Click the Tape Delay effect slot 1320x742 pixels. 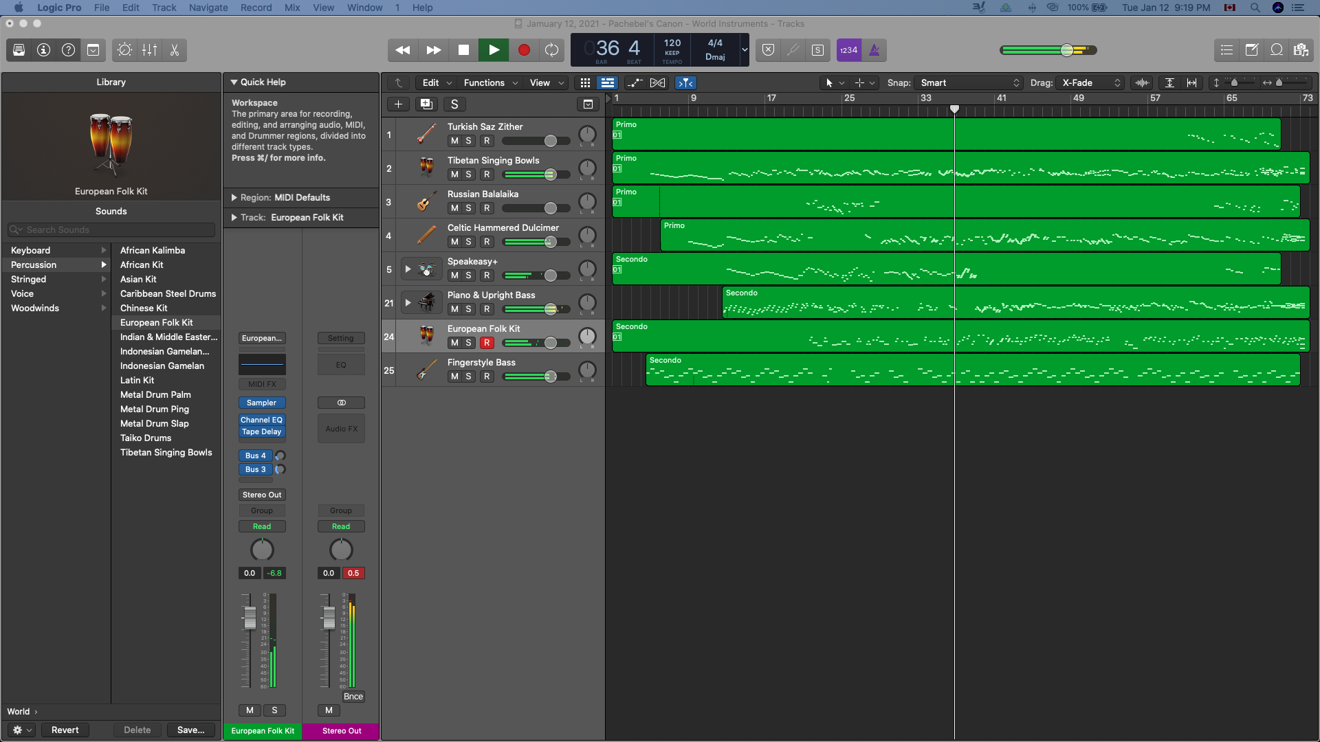tap(262, 432)
